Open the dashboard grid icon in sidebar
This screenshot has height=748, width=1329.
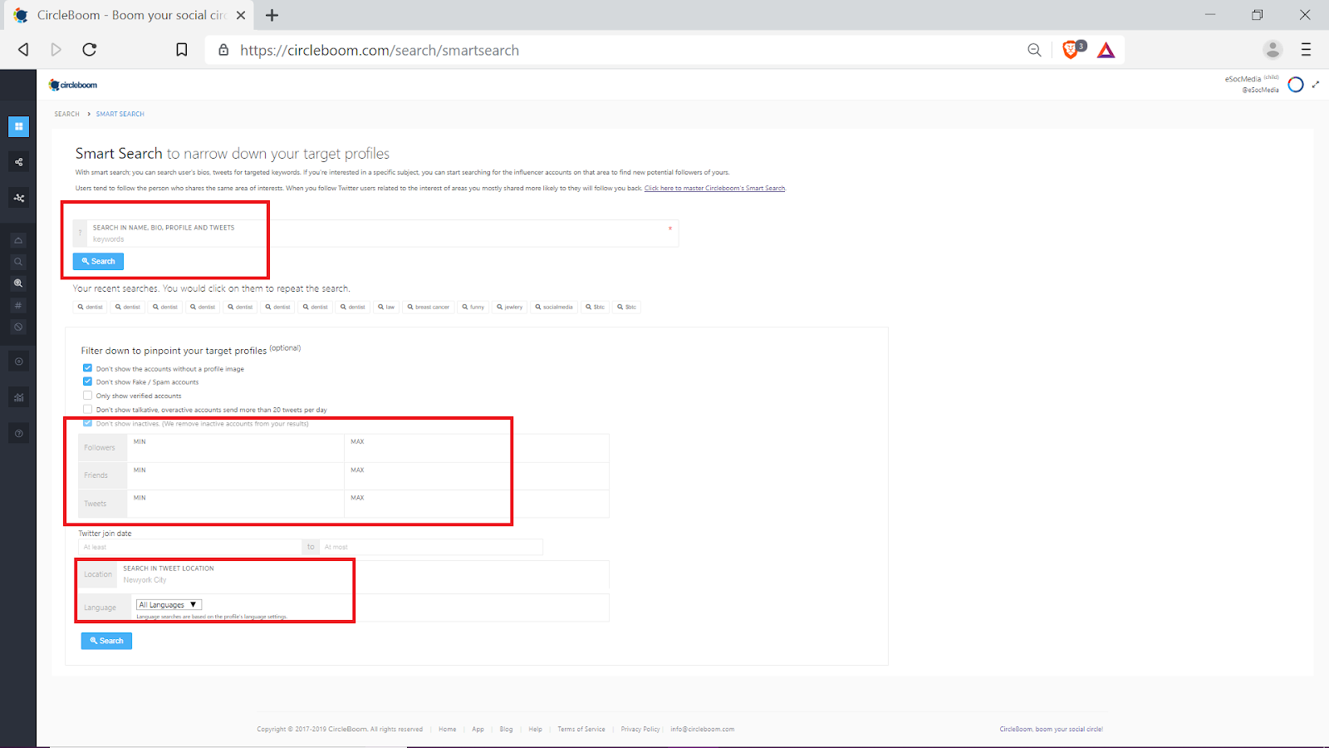(x=18, y=126)
